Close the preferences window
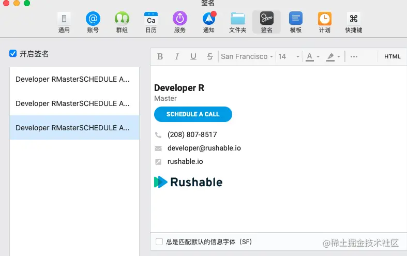407x256 pixels. point(6,3)
